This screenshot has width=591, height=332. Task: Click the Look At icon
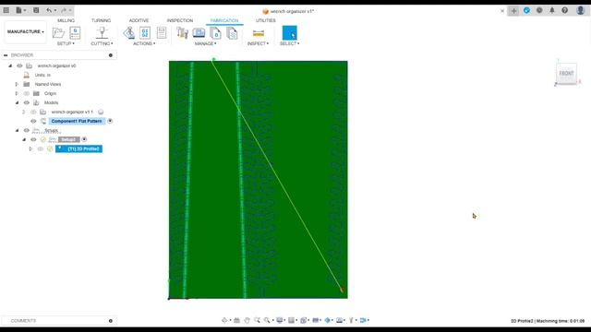pyautogui.click(x=236, y=320)
